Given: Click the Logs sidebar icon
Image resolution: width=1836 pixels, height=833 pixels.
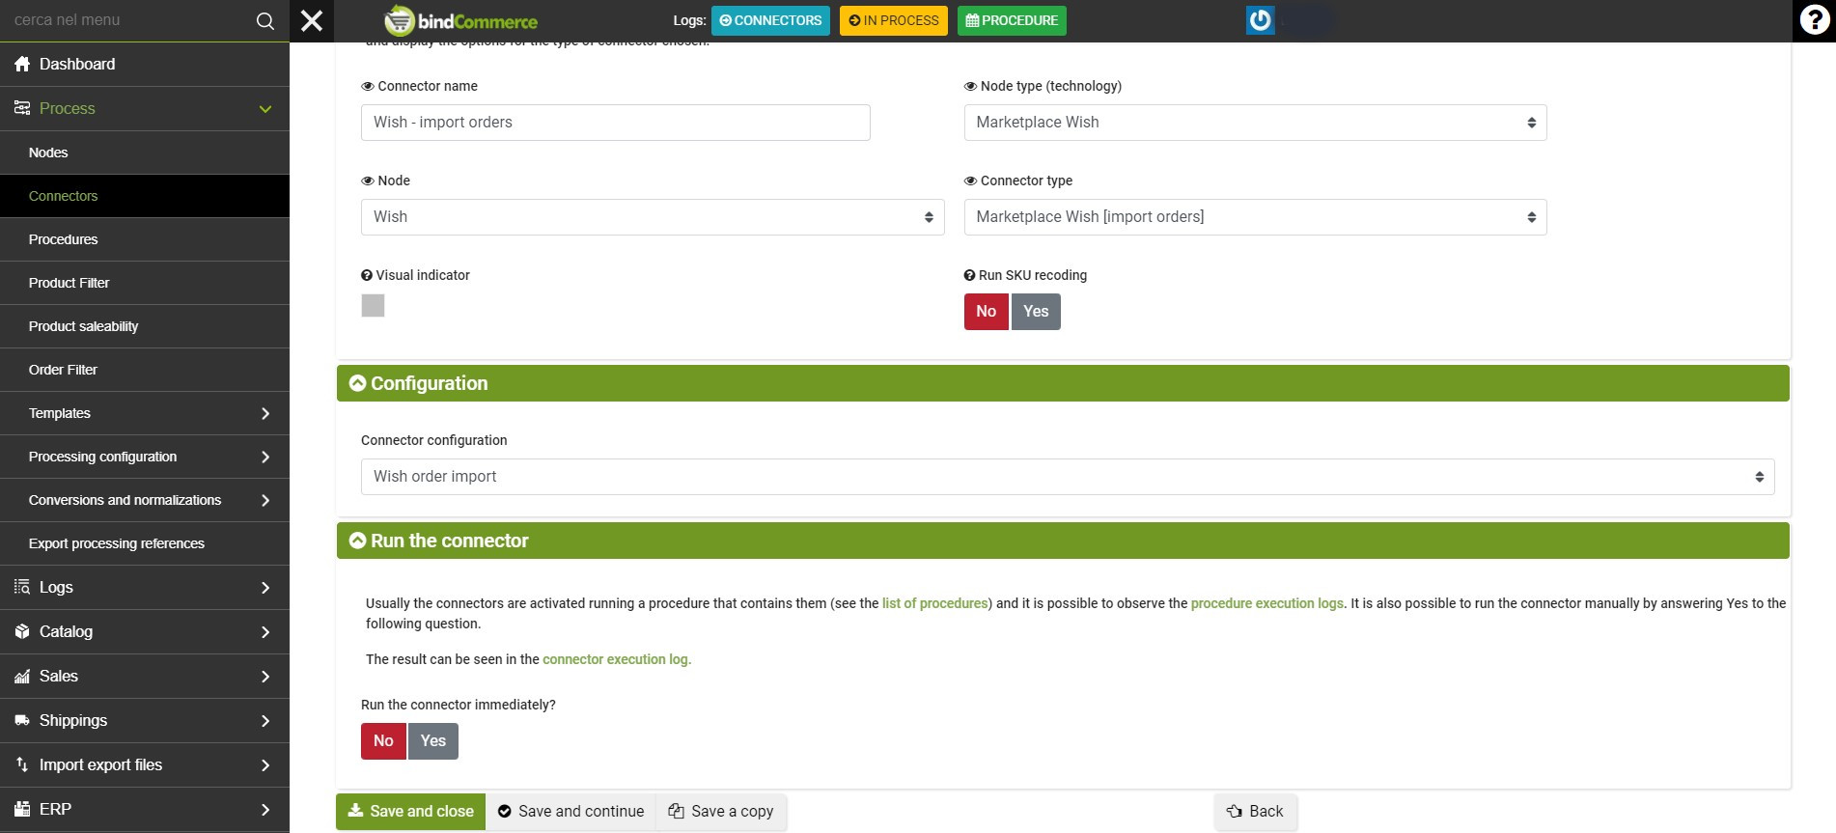Looking at the screenshot, I should coord(22,587).
